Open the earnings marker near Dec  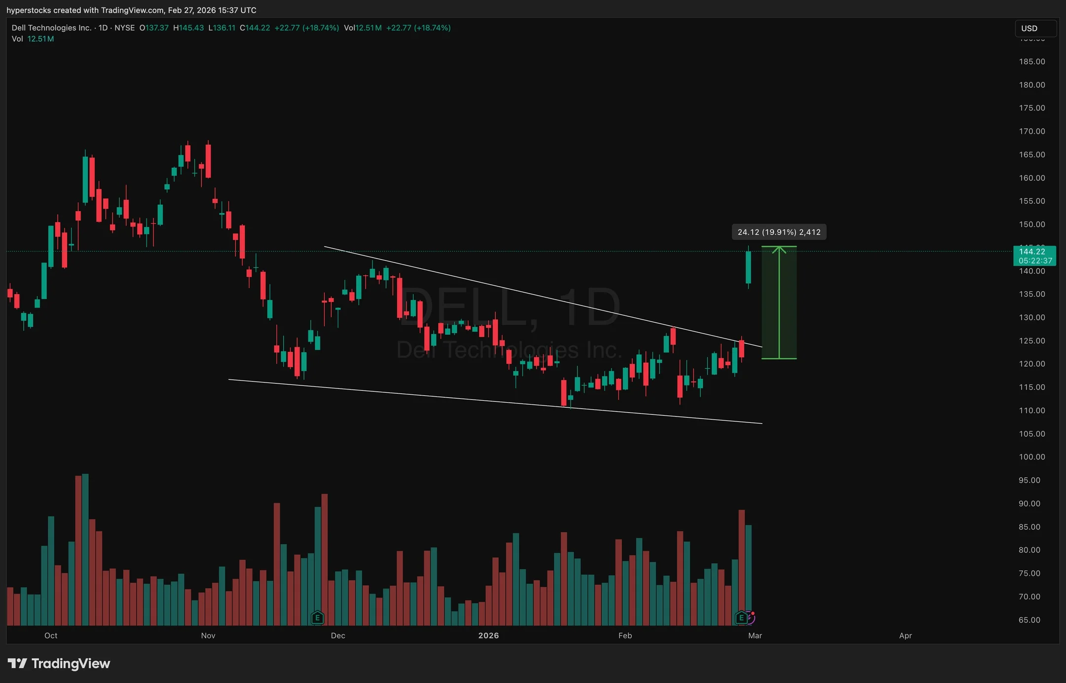[x=317, y=617]
